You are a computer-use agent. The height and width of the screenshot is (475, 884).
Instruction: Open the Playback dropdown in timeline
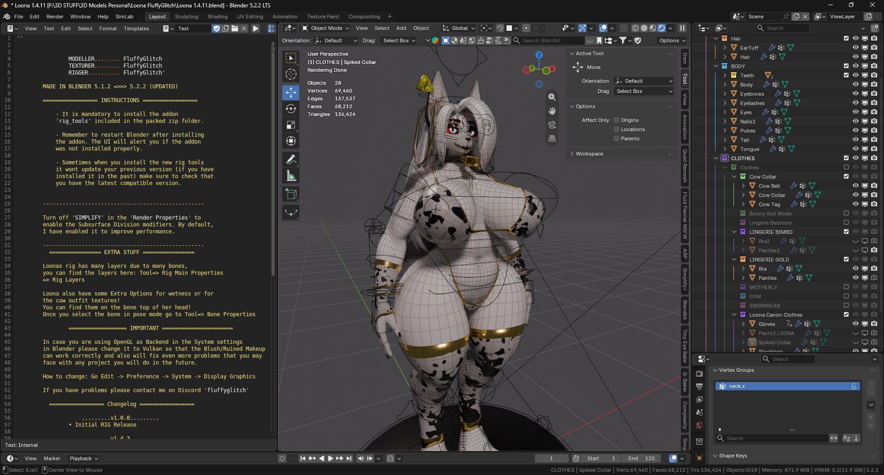click(x=83, y=458)
